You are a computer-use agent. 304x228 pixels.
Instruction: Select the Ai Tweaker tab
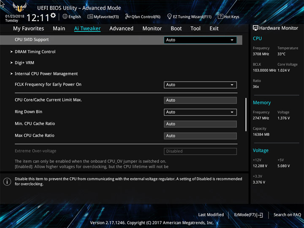(87, 29)
